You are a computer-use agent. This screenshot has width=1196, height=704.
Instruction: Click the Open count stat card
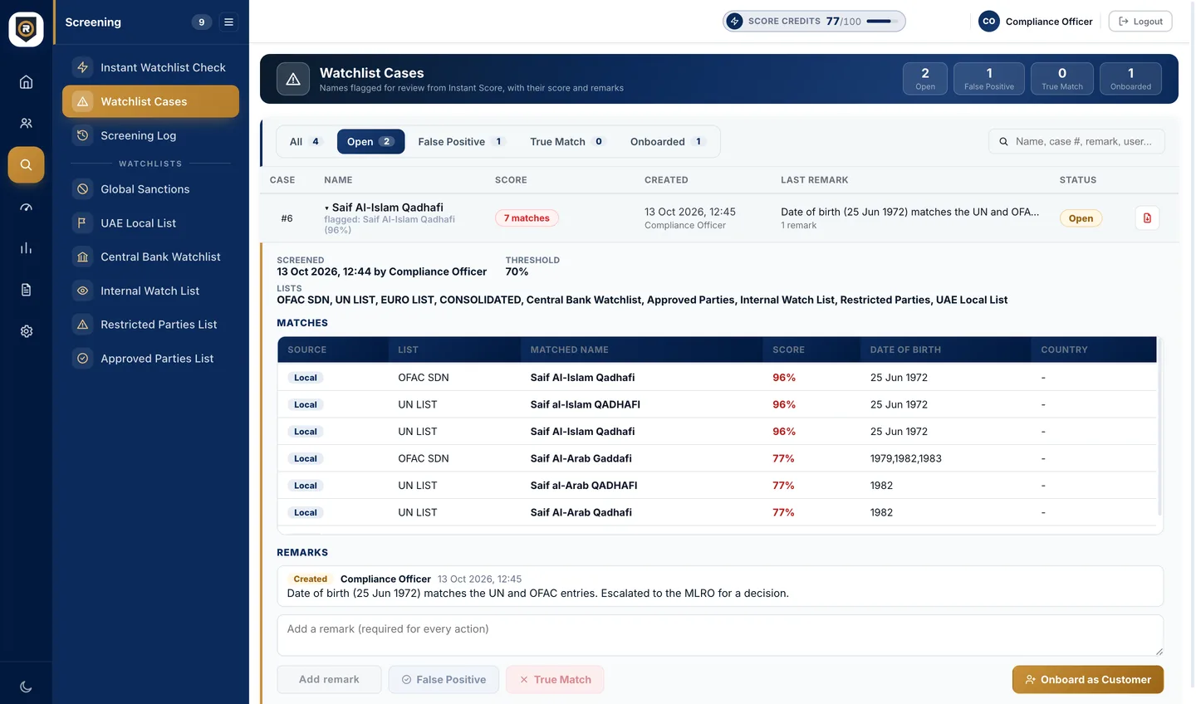pyautogui.click(x=924, y=79)
